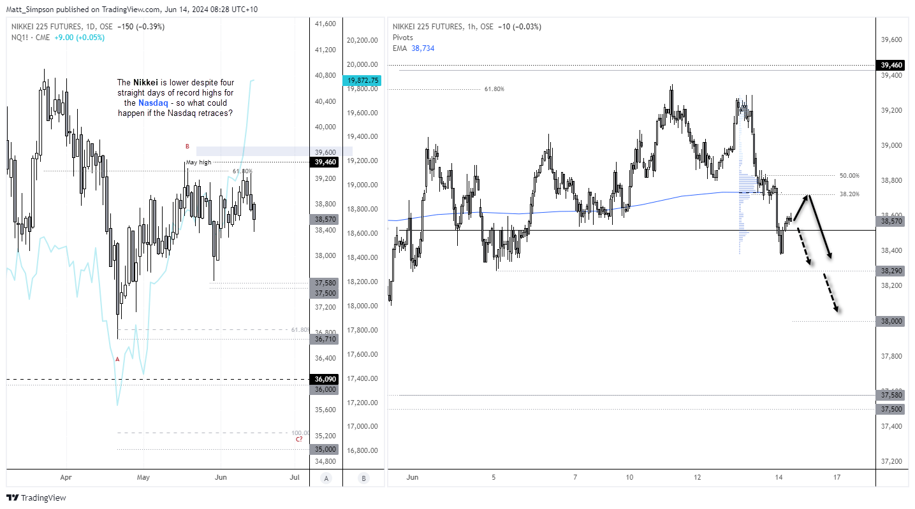Click the 'May high' label on daily chart
Viewport: 915px width, 509px height.
pyautogui.click(x=198, y=162)
